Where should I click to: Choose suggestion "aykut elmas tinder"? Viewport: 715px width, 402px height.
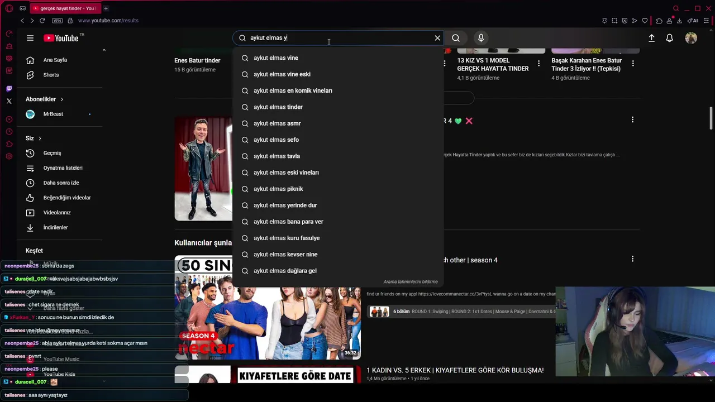(x=338, y=107)
